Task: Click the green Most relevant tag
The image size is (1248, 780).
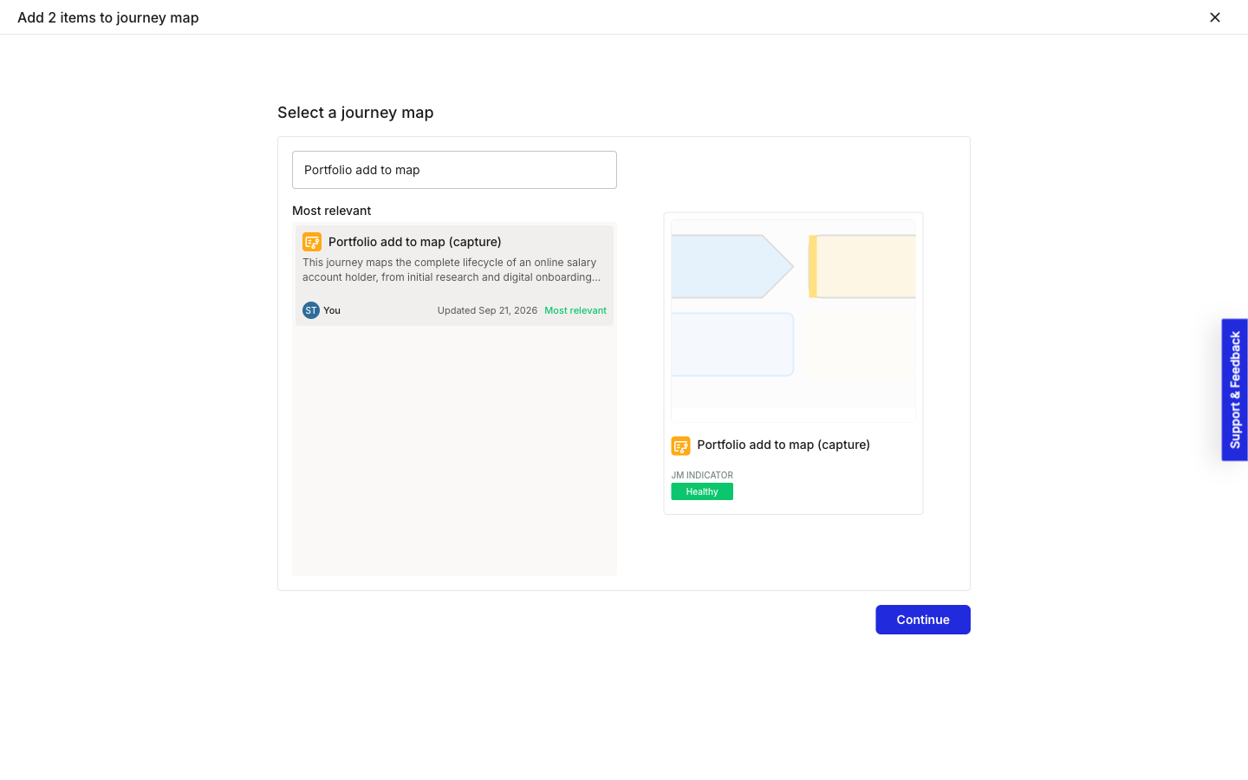Action: click(575, 310)
